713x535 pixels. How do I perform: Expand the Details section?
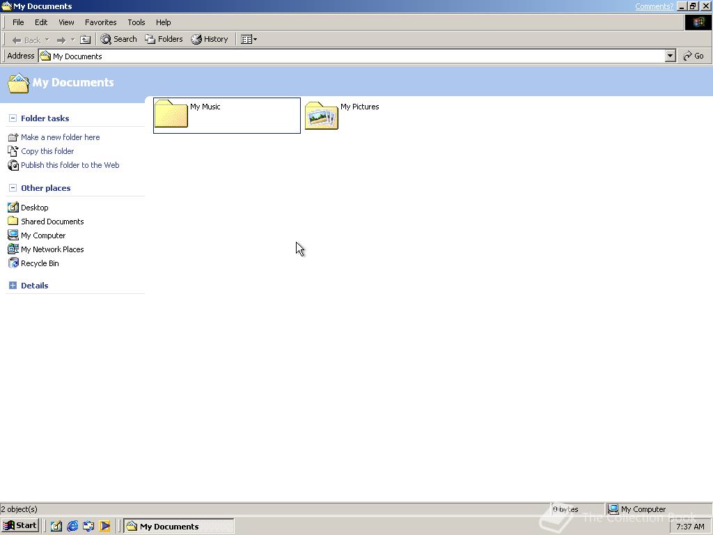(13, 286)
